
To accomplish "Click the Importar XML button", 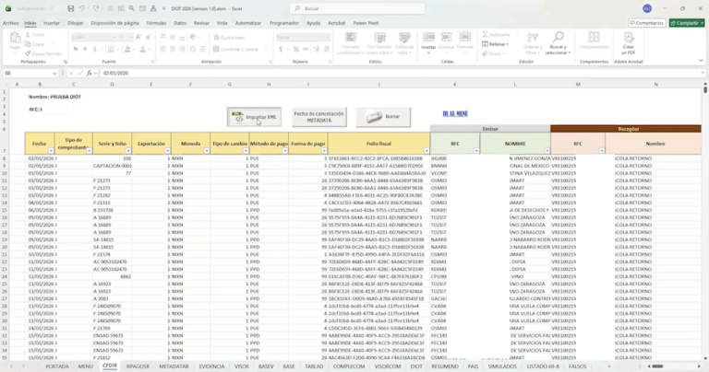I will point(255,117).
